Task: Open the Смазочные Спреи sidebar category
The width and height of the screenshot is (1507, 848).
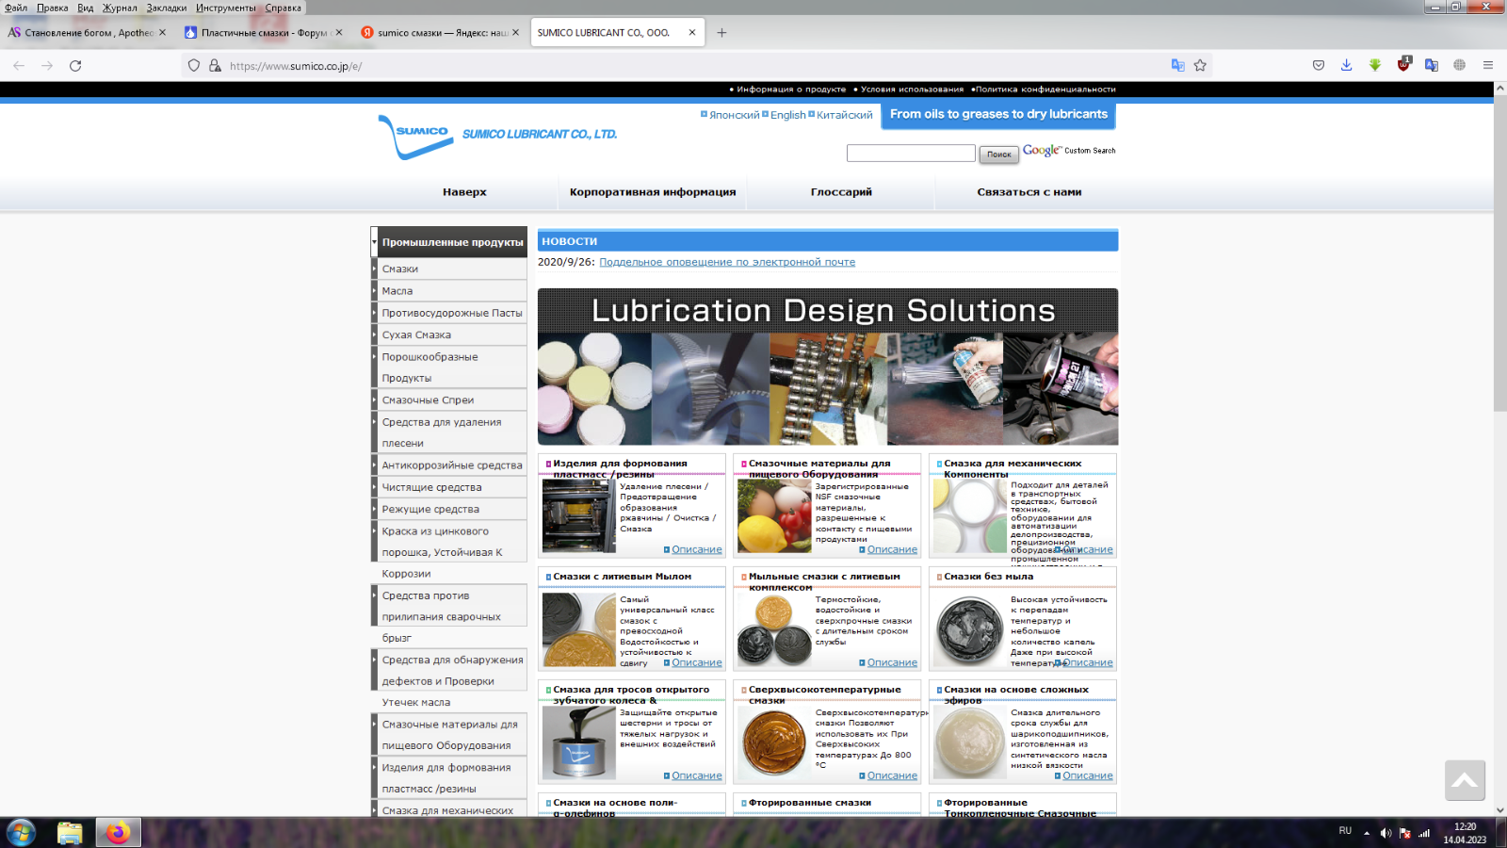Action: pyautogui.click(x=449, y=400)
